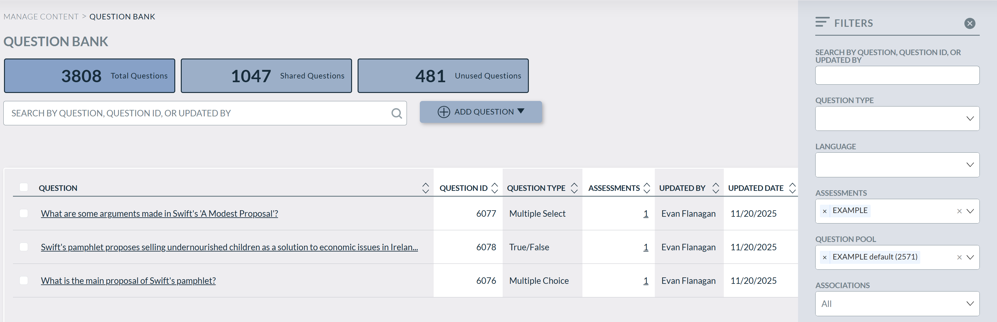
Task: Close the Filters panel
Action: pos(970,24)
